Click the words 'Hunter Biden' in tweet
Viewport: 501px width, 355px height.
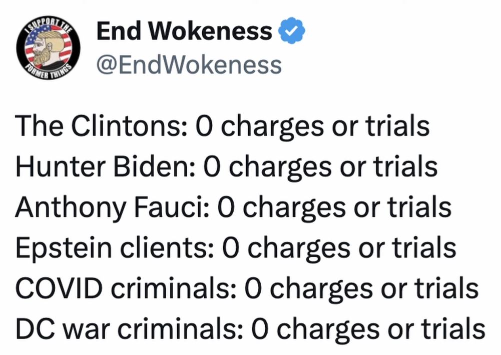point(102,166)
